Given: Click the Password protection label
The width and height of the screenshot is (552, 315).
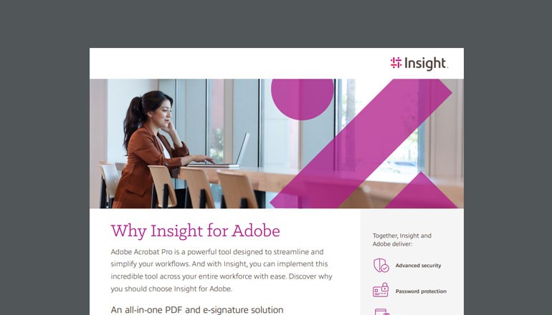Looking at the screenshot, I should pyautogui.click(x=421, y=291).
